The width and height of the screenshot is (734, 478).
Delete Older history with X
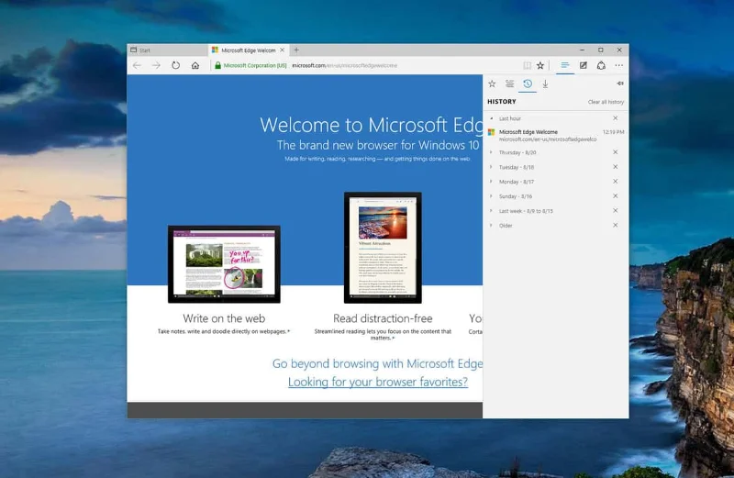616,225
